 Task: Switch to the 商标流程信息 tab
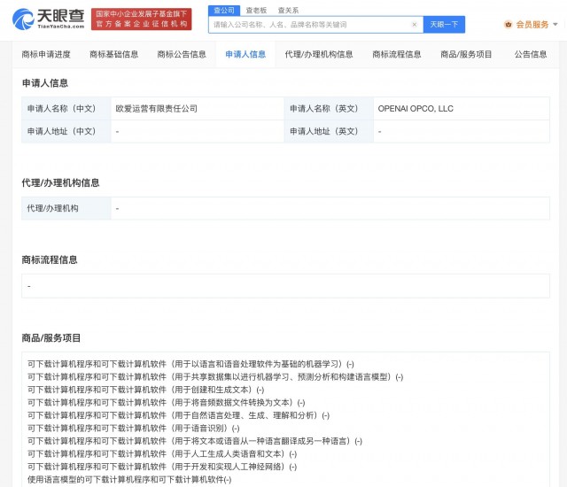(397, 55)
